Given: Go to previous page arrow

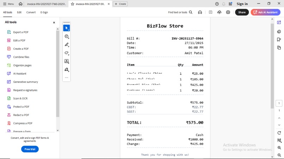Looking at the screenshot, I should (279, 118).
